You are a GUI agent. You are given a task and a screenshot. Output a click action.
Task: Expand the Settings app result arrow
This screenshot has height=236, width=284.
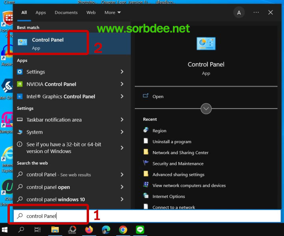click(122, 72)
